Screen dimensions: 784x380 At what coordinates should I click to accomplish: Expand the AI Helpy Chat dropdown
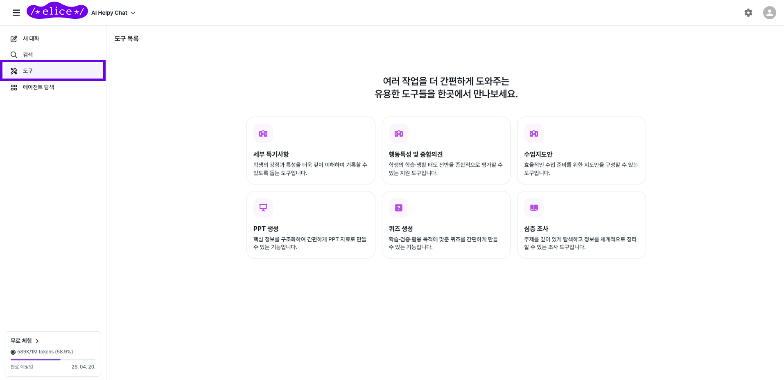pyautogui.click(x=133, y=13)
